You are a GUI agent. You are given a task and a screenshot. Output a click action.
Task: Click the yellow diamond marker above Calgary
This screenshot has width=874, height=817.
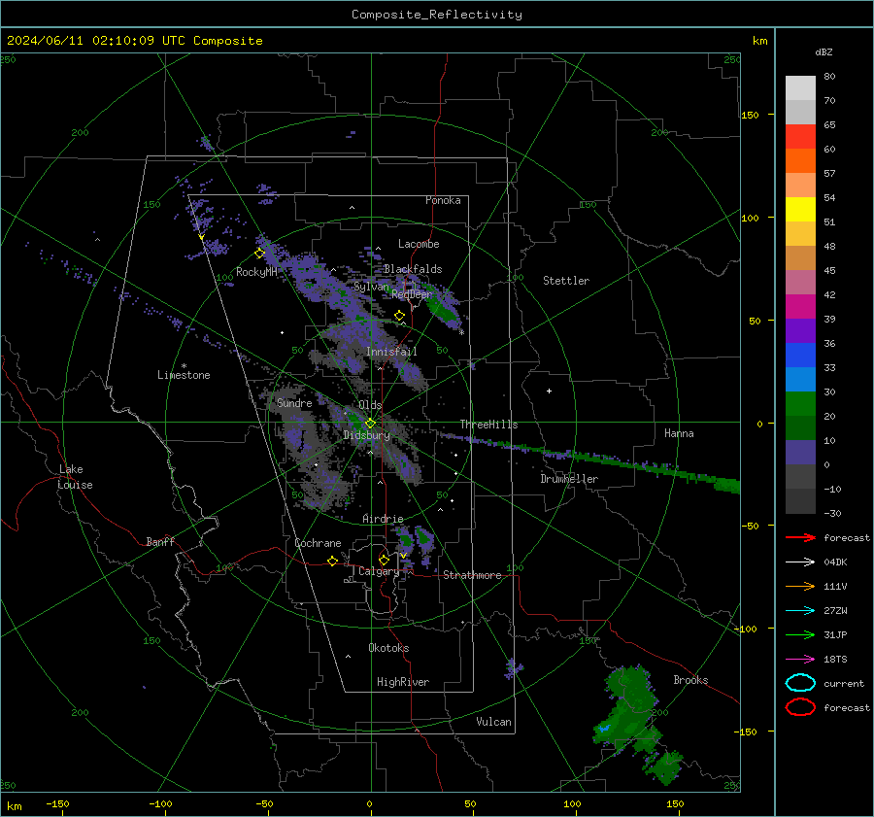(x=384, y=560)
